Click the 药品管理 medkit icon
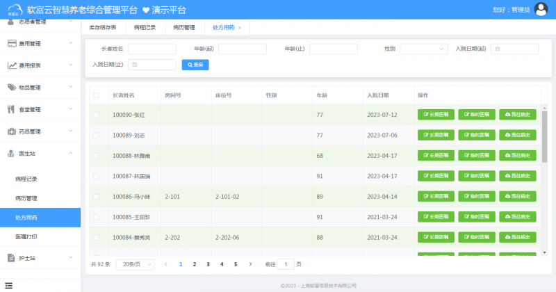Viewport: 556px width, 292px height. (x=12, y=131)
